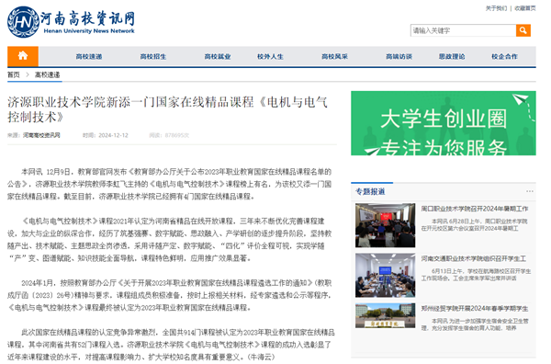Go to 校外人生 section
This screenshot has height=364, width=551.
pos(270,57)
